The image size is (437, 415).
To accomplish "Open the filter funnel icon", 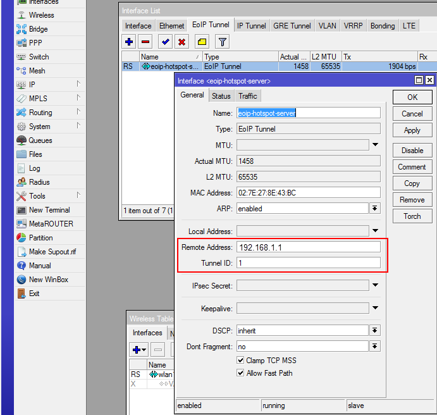I will click(x=222, y=42).
